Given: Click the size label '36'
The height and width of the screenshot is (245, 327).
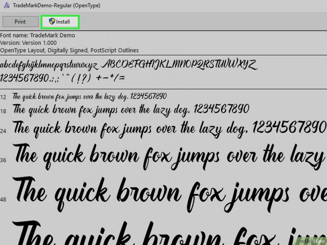Looking at the screenshot, I should (3, 160).
